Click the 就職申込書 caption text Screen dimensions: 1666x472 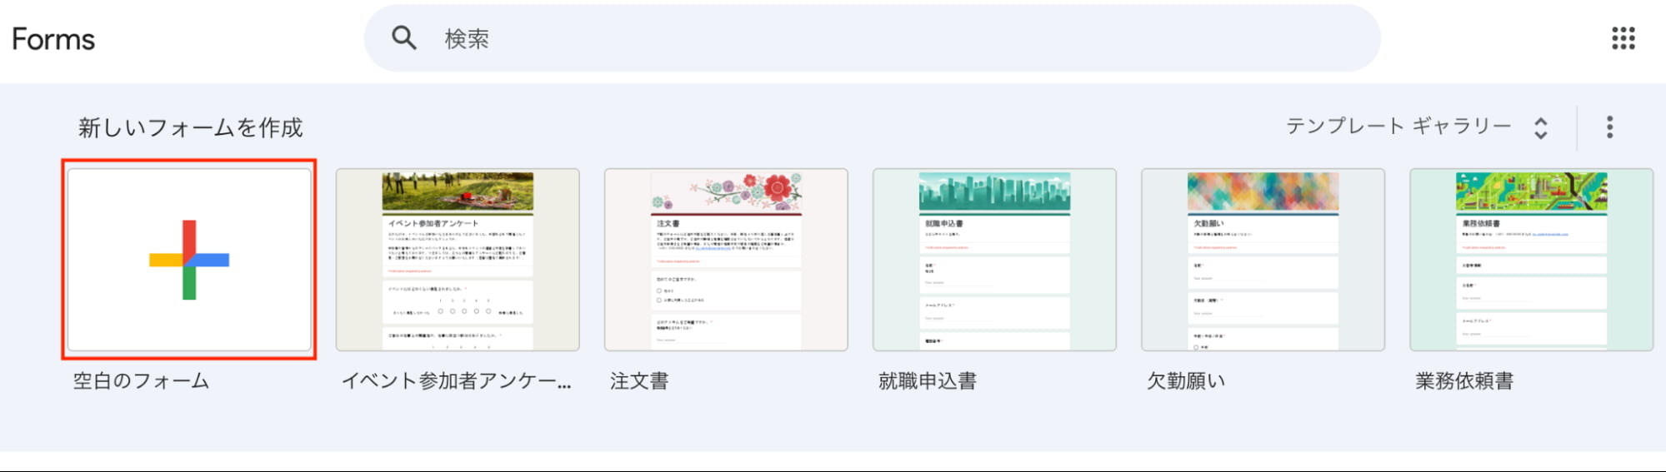tap(928, 381)
